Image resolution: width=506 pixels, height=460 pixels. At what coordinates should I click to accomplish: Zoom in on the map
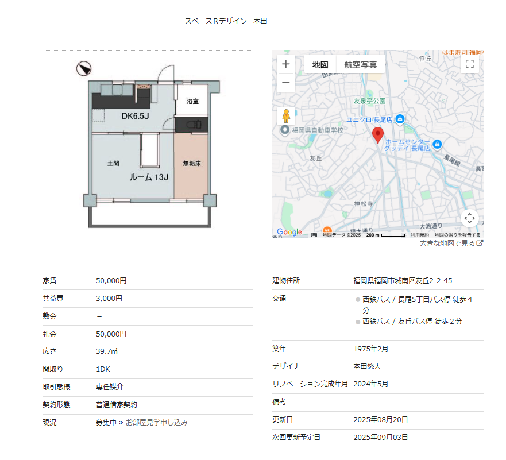[285, 64]
